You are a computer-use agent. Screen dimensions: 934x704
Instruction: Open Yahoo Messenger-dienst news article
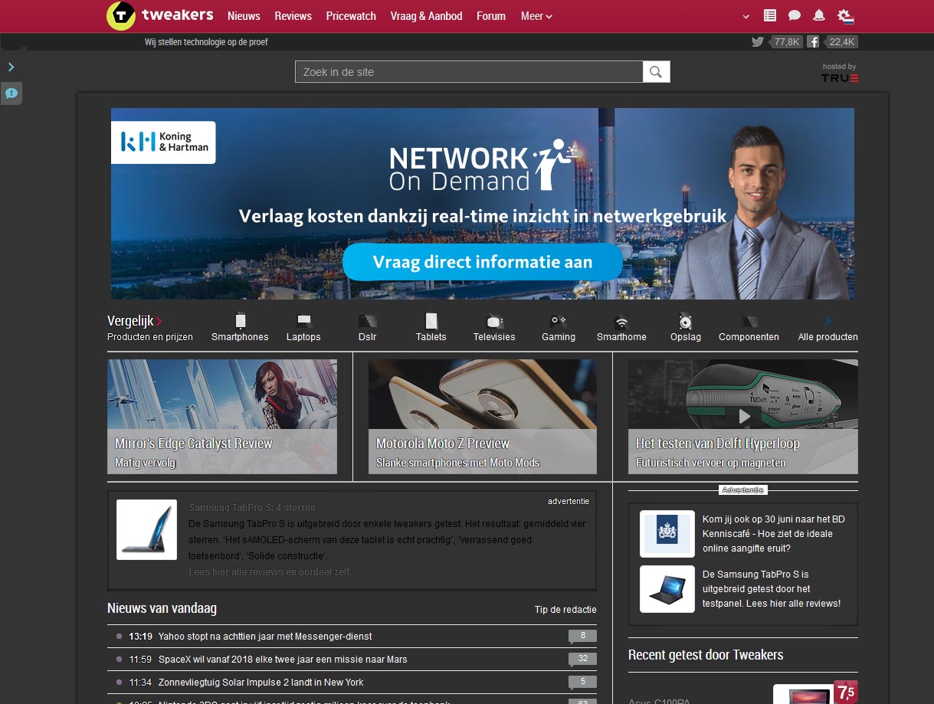[265, 637]
